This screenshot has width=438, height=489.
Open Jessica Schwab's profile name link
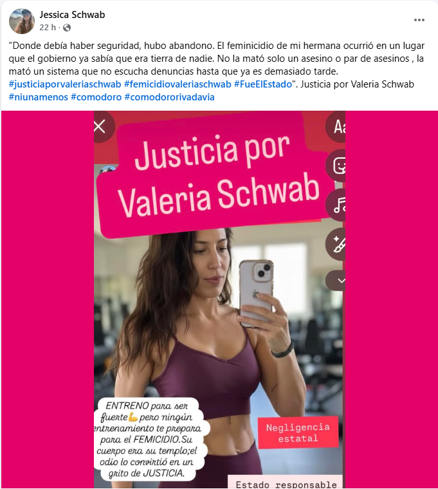pos(72,15)
